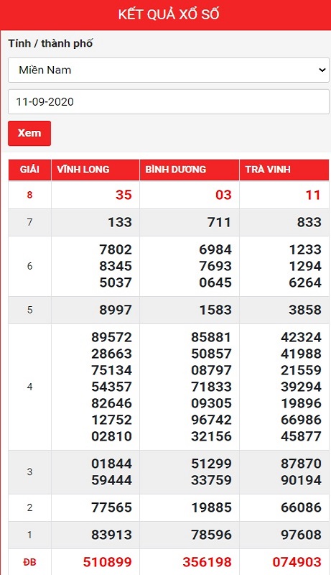The height and width of the screenshot is (575, 331).
Task: Click the ĐB prize row label
Action: click(29, 562)
